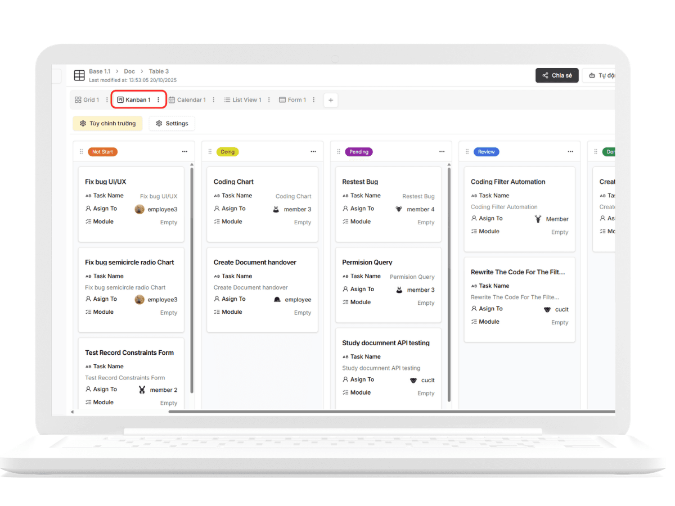Open the Kanban 1 tab options menu
675x506 pixels.
[158, 100]
